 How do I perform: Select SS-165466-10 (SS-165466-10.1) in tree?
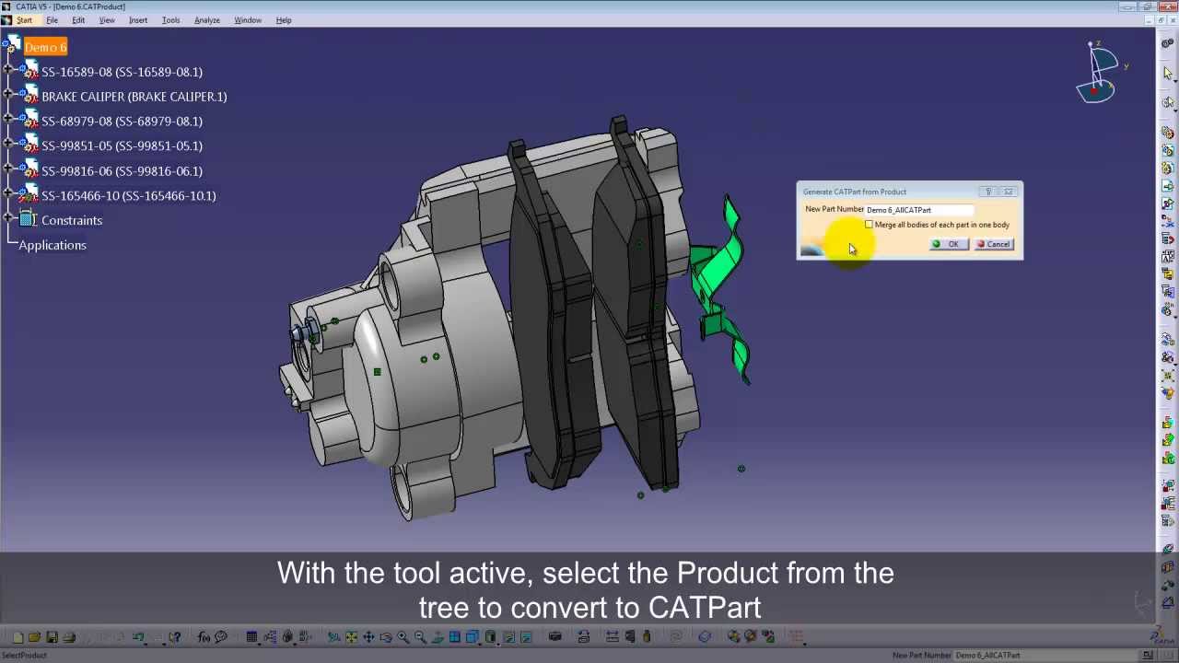coord(128,195)
